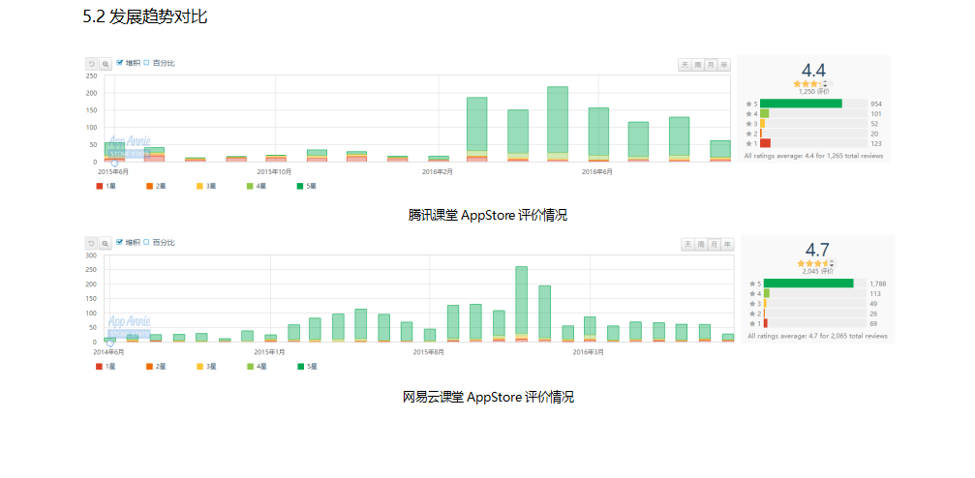Click the 4-star bar with 113 ratings
975x478 pixels.
tap(767, 293)
